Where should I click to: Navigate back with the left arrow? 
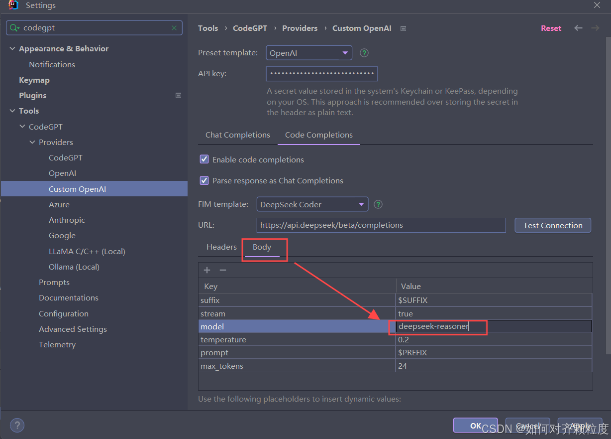pos(578,28)
